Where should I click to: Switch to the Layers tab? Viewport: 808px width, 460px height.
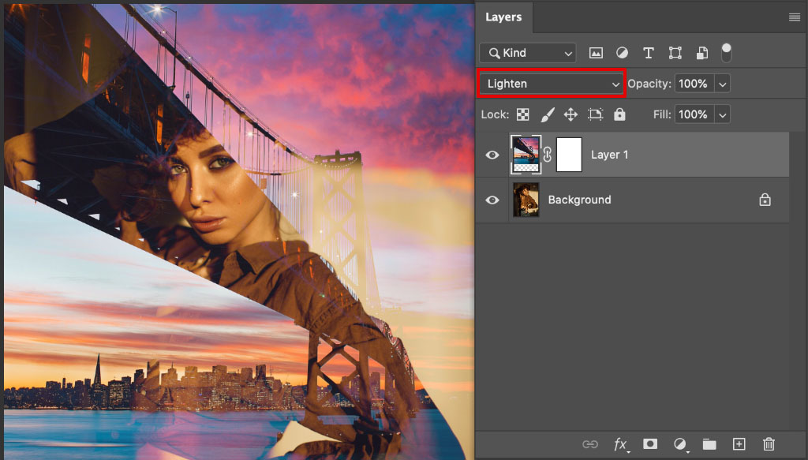pyautogui.click(x=503, y=17)
